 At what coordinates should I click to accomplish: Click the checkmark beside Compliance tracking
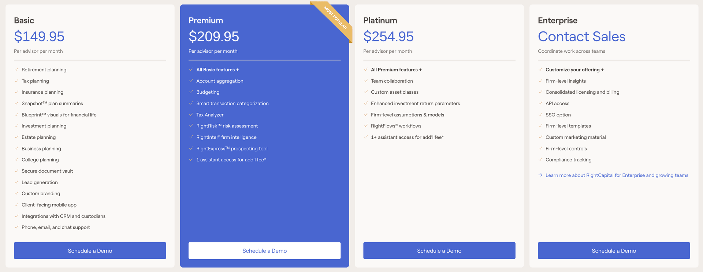(540, 160)
